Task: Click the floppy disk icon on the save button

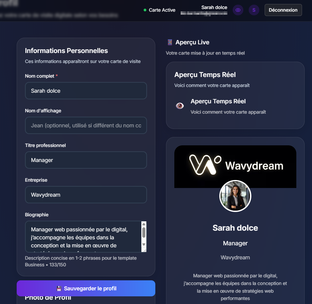Action: point(59,288)
